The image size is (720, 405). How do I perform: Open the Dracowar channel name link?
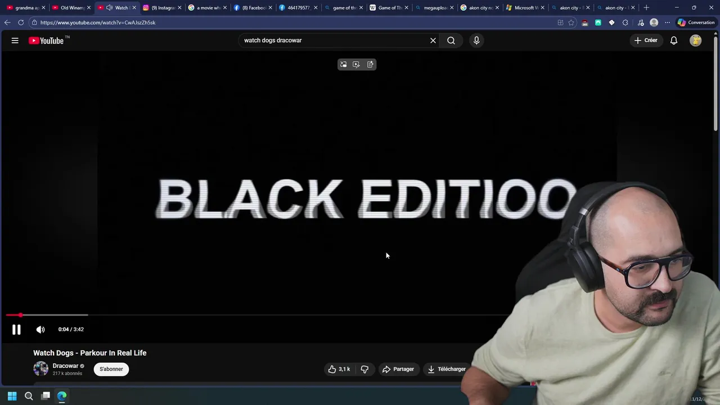[65, 366]
